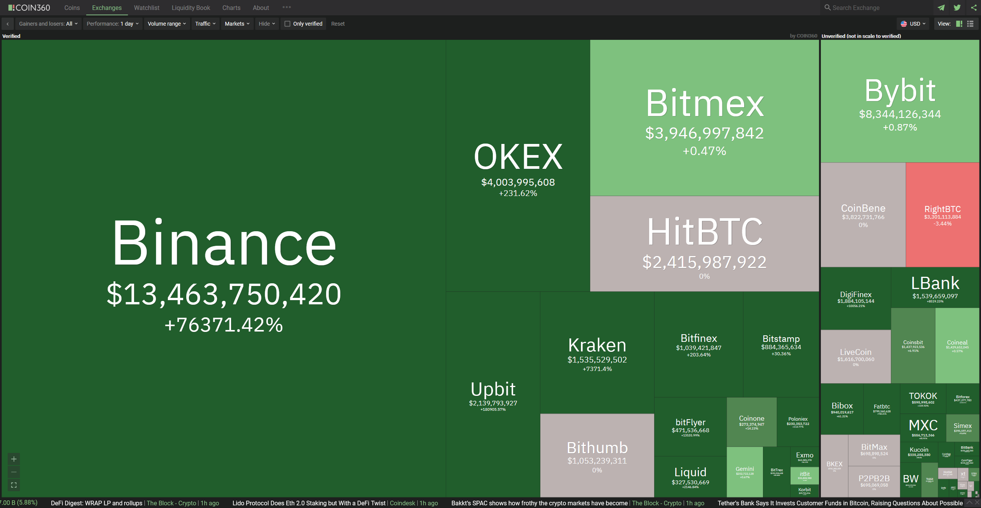Open the three-dots more menu
Viewport: 981px width, 508px height.
coord(287,7)
